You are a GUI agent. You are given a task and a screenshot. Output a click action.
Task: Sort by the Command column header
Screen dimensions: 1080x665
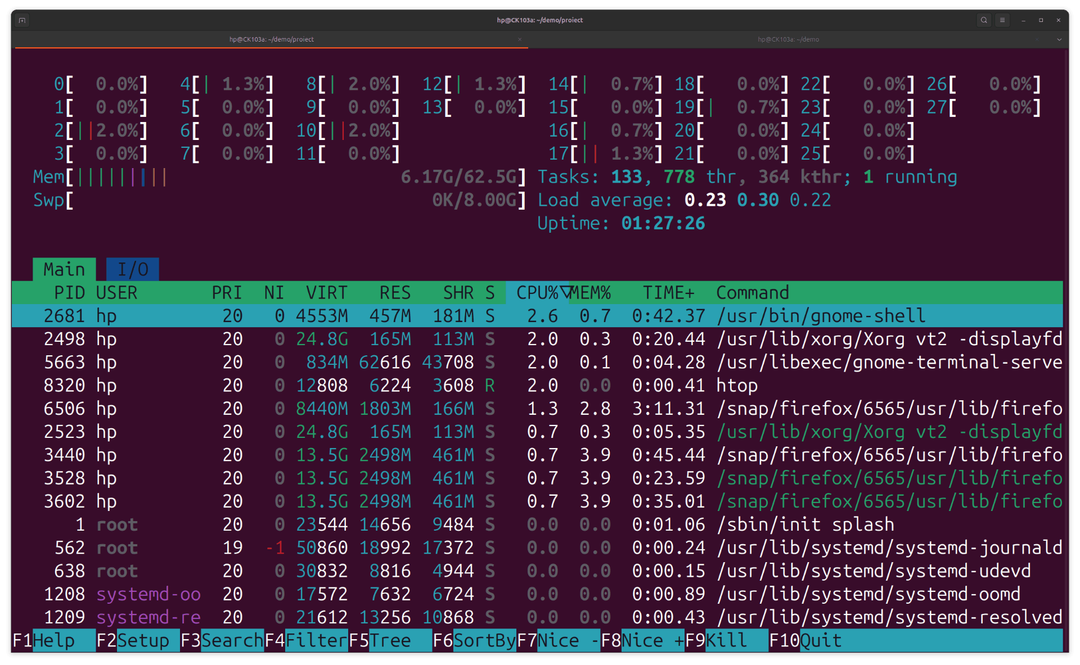[x=753, y=293]
